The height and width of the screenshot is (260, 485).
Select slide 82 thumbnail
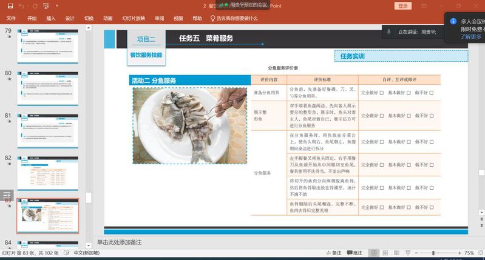tap(47, 173)
